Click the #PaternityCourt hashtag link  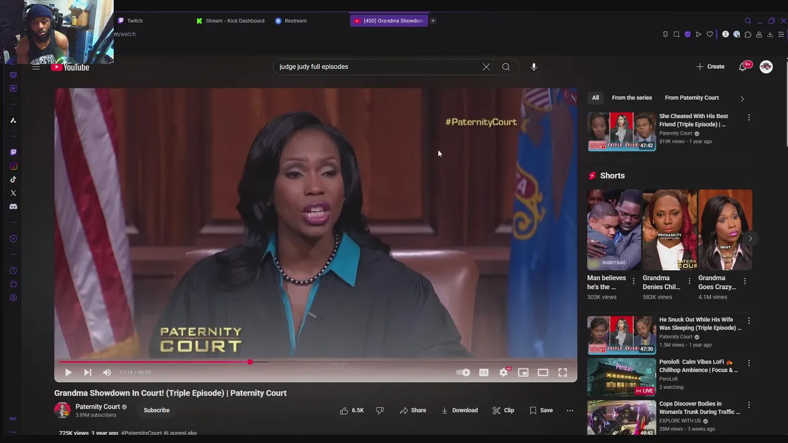142,433
